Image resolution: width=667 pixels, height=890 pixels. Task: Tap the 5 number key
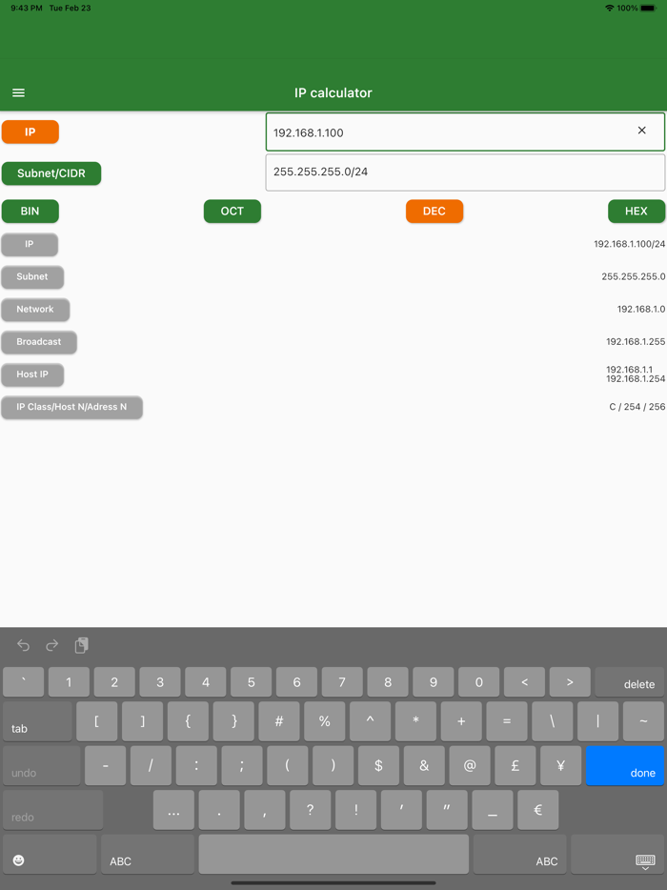(x=251, y=681)
